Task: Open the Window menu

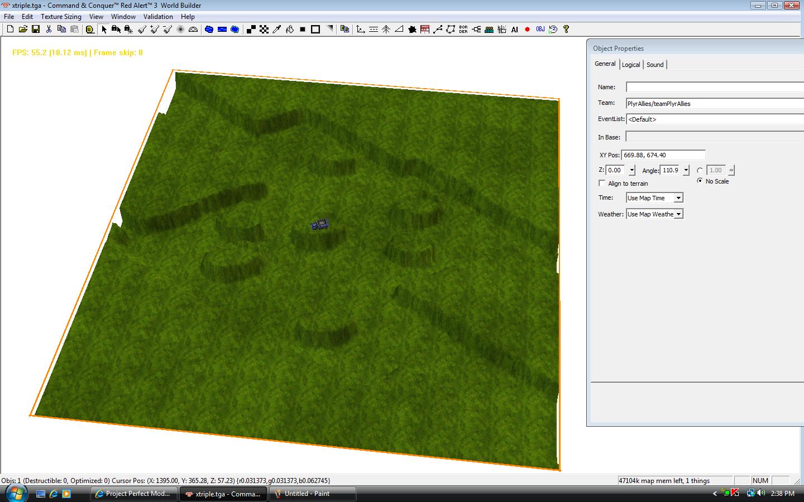Action: click(x=123, y=17)
